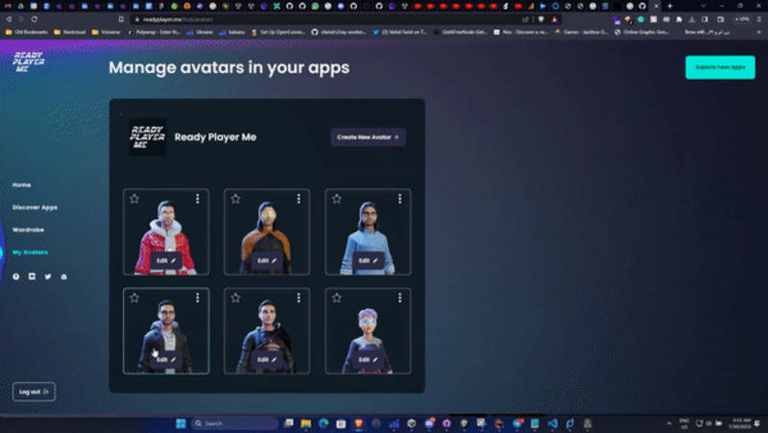
Task: Open options menu on yellow glasses avatar
Action: tap(299, 199)
